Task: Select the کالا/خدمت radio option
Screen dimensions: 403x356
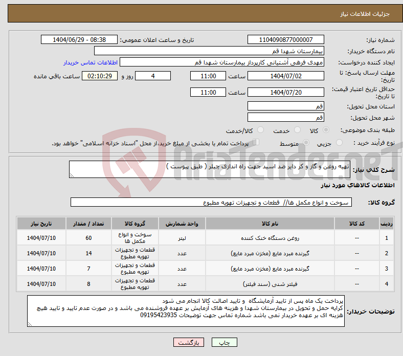Action: (260, 130)
